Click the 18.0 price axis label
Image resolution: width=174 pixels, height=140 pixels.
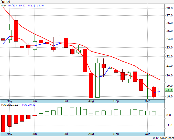click(x=169, y=96)
